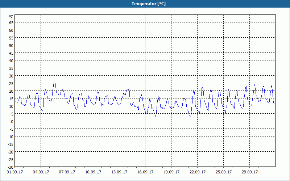
Task: Click the 16.09.17 date label
Action: coord(145,172)
